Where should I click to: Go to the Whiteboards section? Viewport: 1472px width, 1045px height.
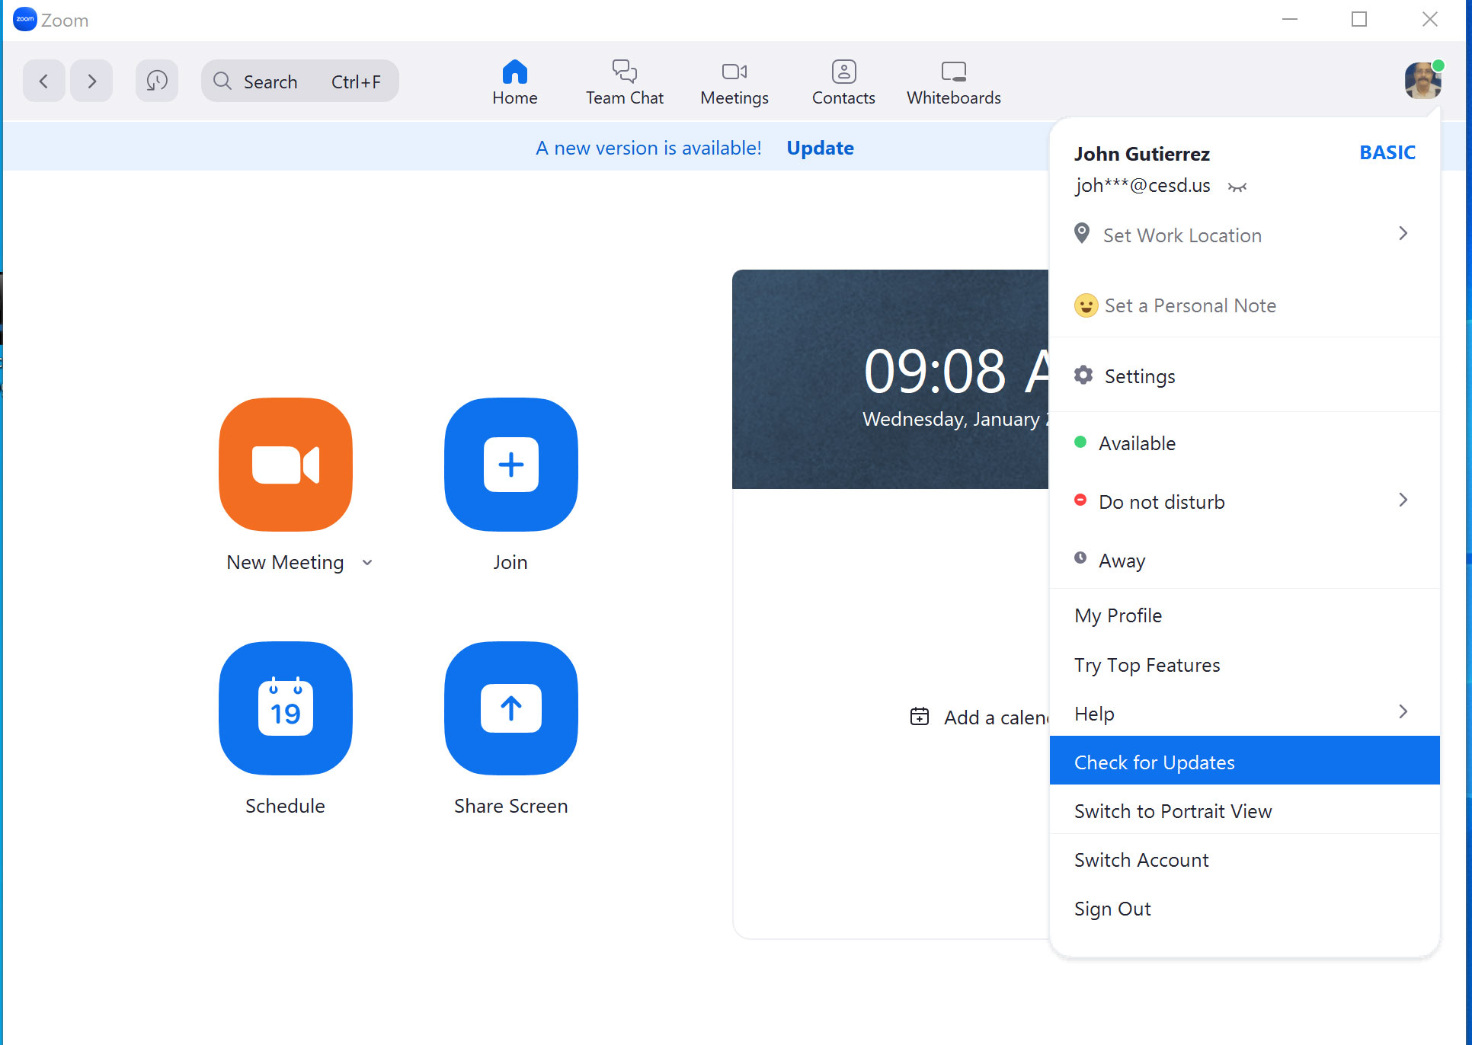[953, 81]
